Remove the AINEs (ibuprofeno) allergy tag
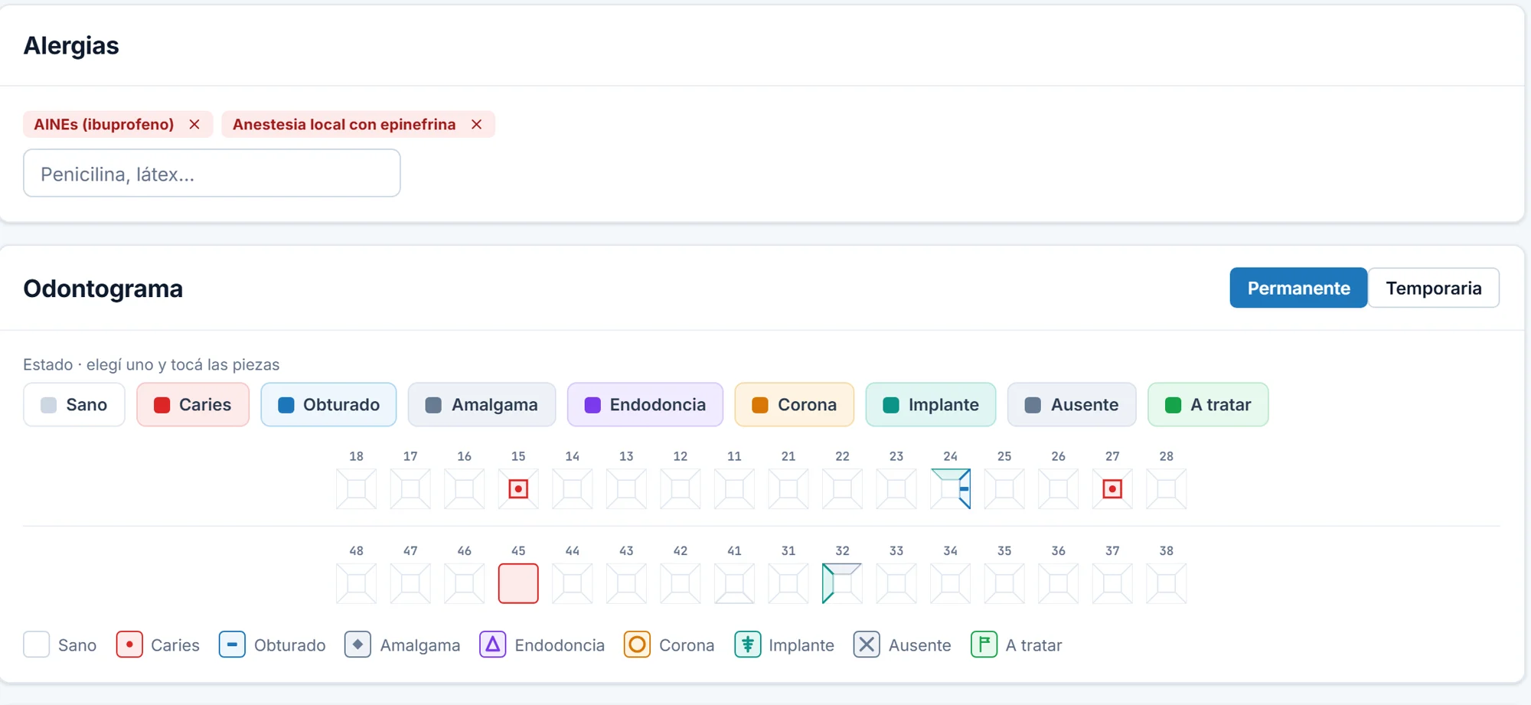Screen dimensions: 1531x705 coord(194,124)
